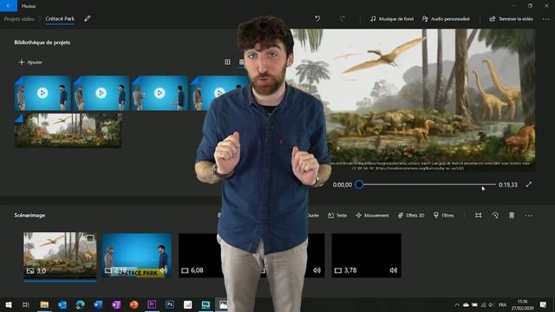The image size is (555, 312).
Task: Open the Mouvement tool
Action: 372,216
